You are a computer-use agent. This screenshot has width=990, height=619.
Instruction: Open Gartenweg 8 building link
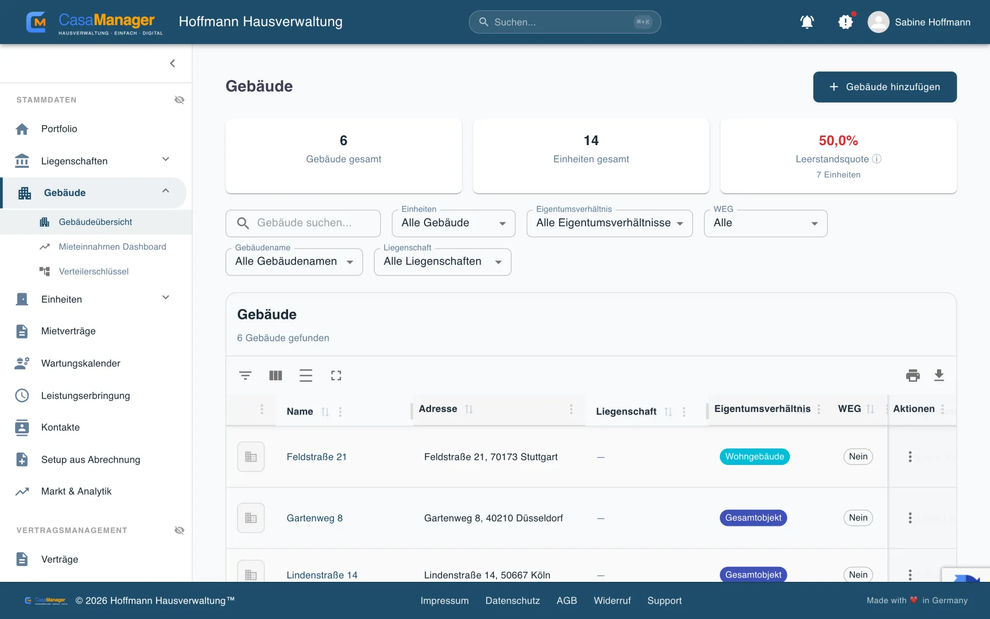click(315, 518)
